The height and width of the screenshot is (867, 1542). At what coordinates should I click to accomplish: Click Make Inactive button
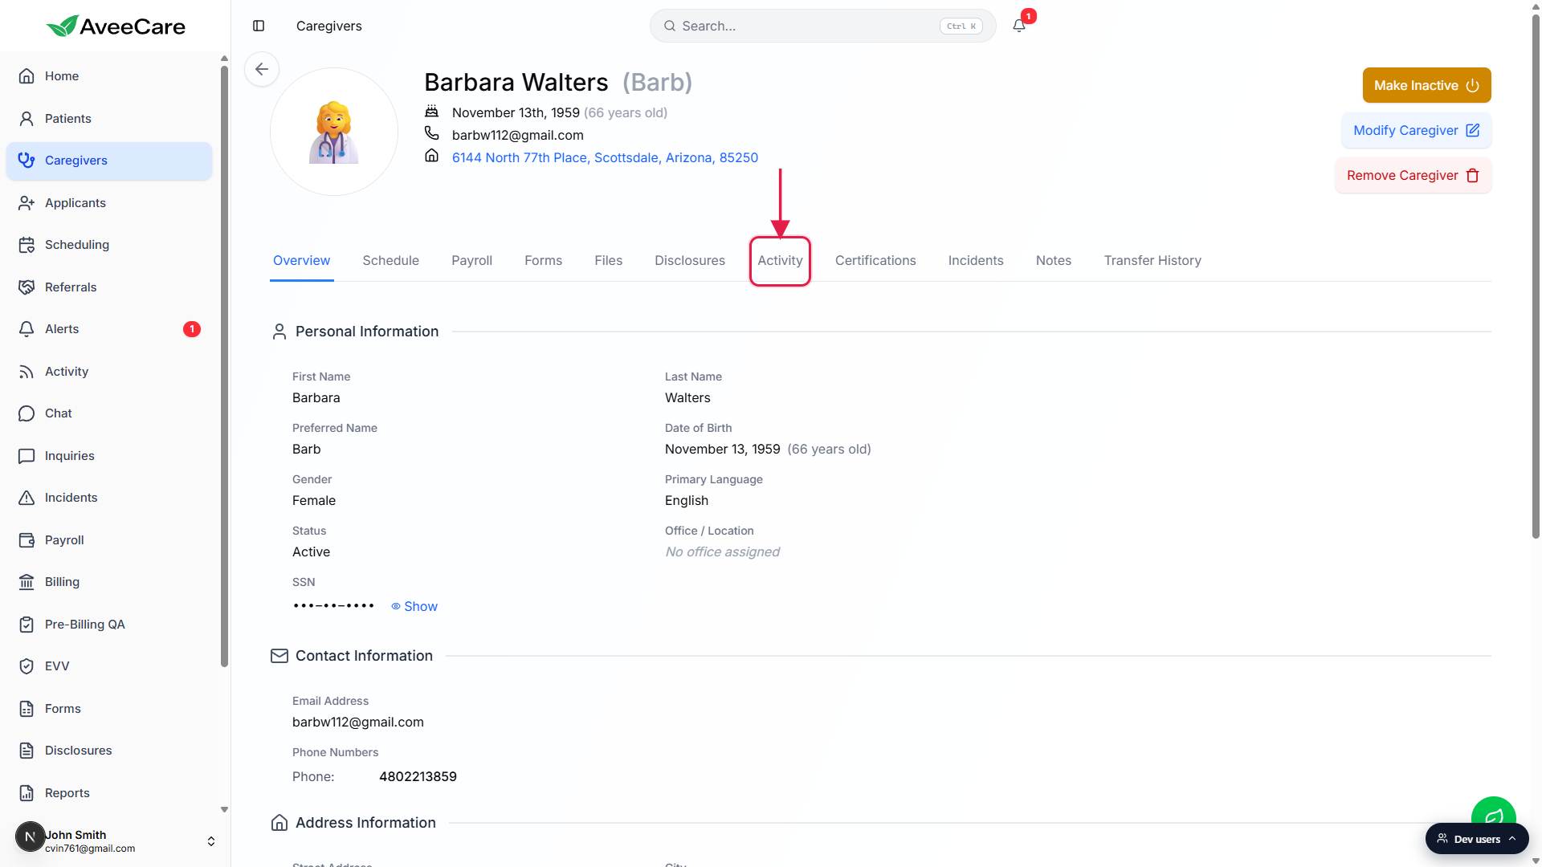[1426, 85]
